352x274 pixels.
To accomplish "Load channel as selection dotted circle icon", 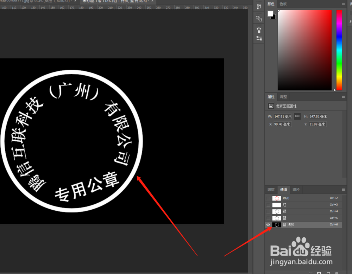I will pyautogui.click(x=311, y=273).
